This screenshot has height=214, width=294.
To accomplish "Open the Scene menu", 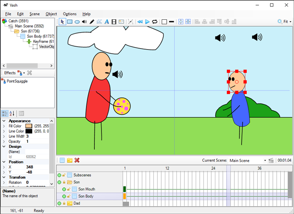I will click(34, 14).
